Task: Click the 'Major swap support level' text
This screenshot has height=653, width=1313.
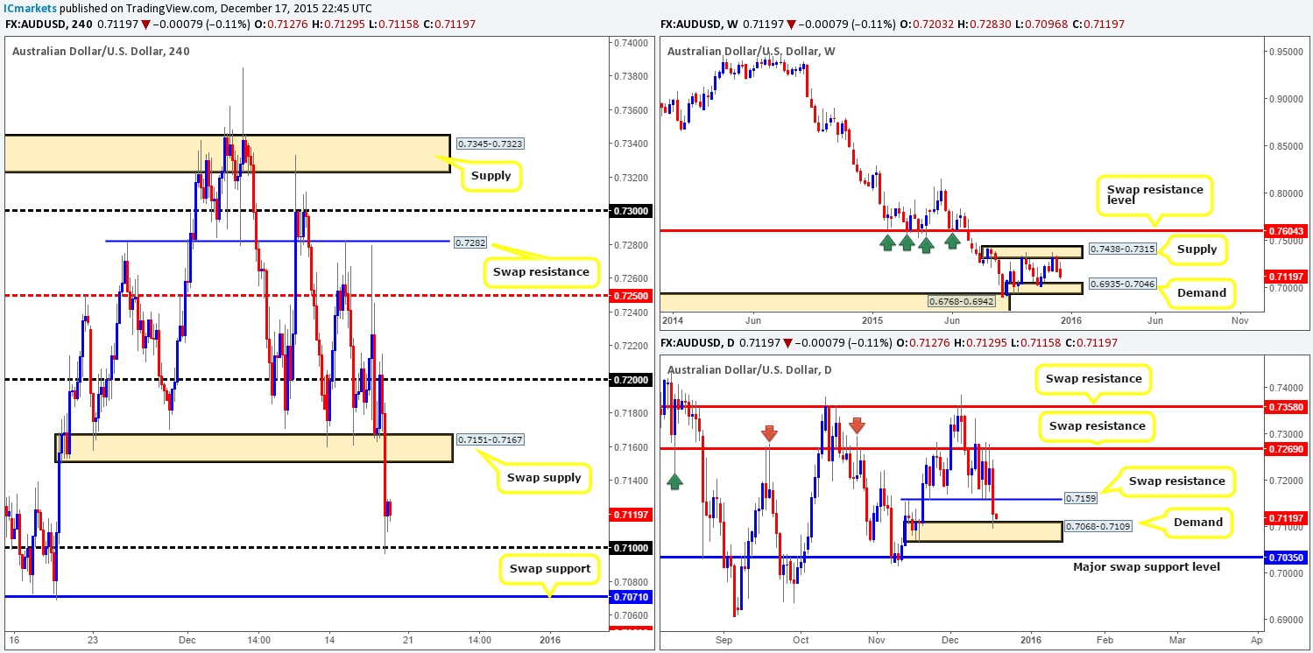Action: 1147,566
